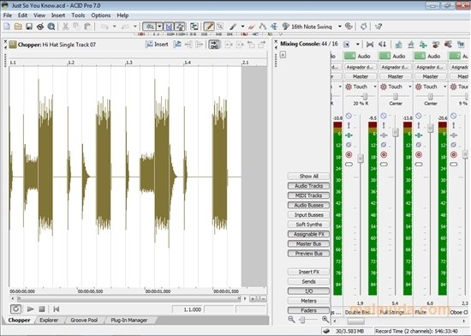
Task: Click the Insert selection button in Chopper
Action: tap(158, 45)
